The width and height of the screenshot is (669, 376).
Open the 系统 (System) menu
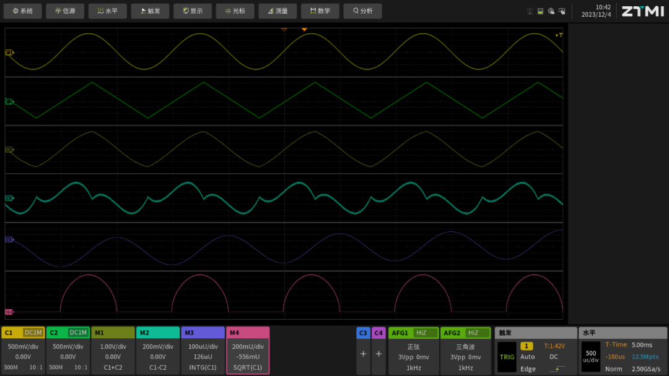(22, 11)
